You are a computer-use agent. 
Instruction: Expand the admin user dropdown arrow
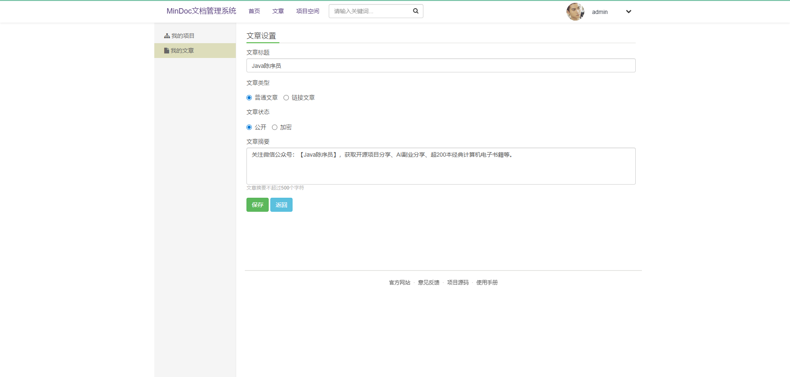pos(628,12)
